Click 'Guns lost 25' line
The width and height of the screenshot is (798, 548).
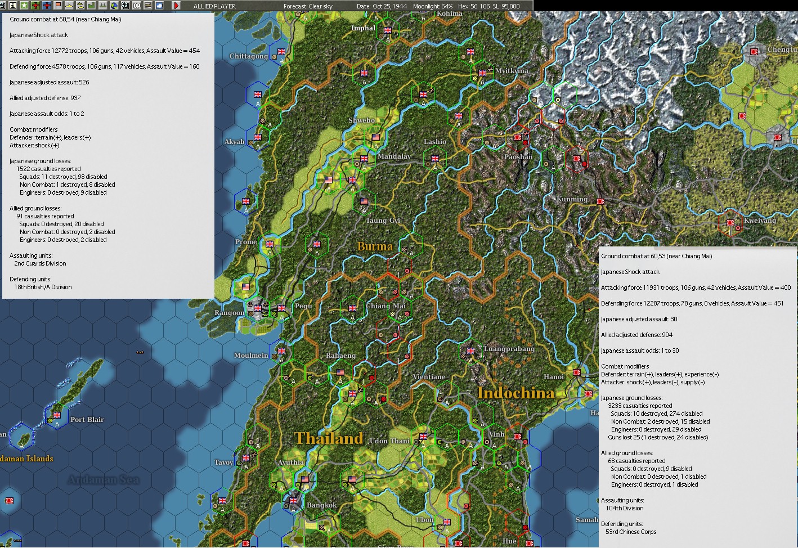[x=658, y=437]
